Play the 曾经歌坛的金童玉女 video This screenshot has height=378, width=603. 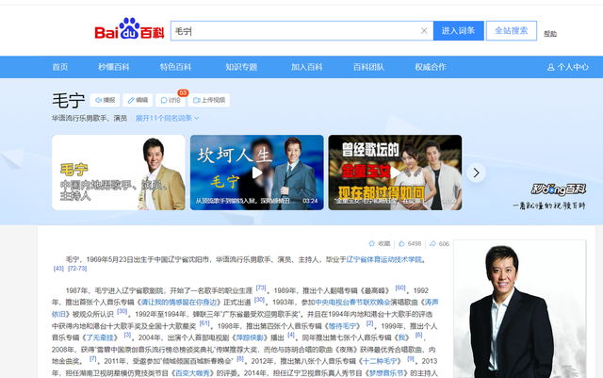[395, 173]
